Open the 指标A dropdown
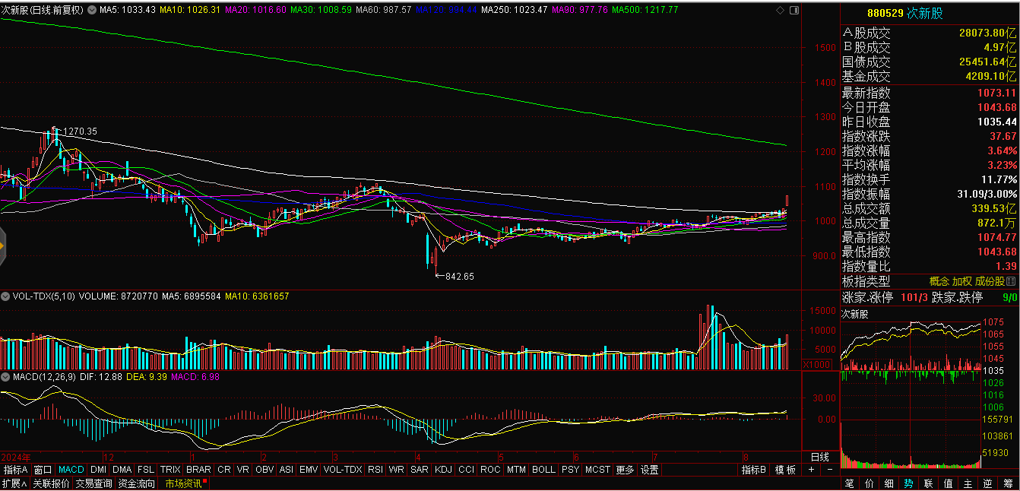This screenshot has width=1020, height=491. (x=15, y=470)
